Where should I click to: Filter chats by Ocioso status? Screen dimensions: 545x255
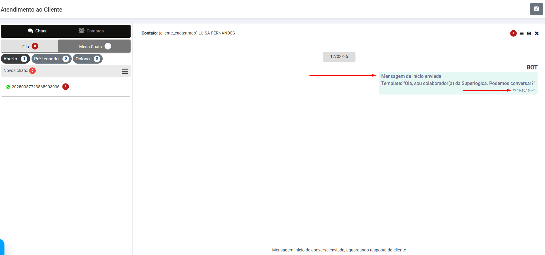click(x=88, y=59)
